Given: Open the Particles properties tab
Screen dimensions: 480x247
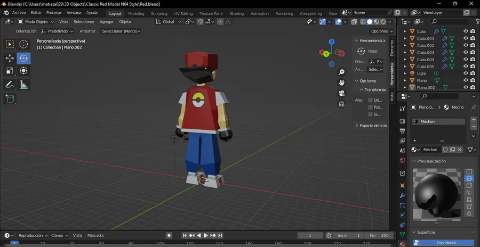Looking at the screenshot, I should 402,205.
